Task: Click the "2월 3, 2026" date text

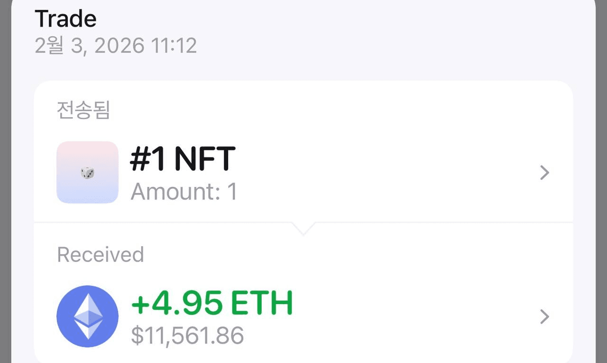Action: [89, 46]
